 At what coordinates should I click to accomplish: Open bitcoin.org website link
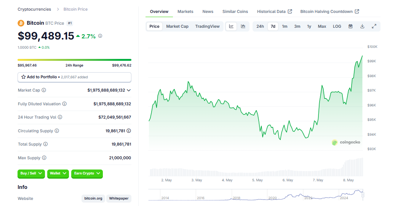click(x=93, y=198)
